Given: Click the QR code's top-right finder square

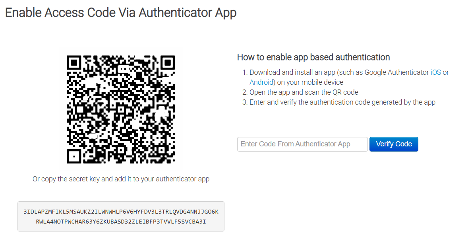Looking at the screenshot, I should (167, 63).
